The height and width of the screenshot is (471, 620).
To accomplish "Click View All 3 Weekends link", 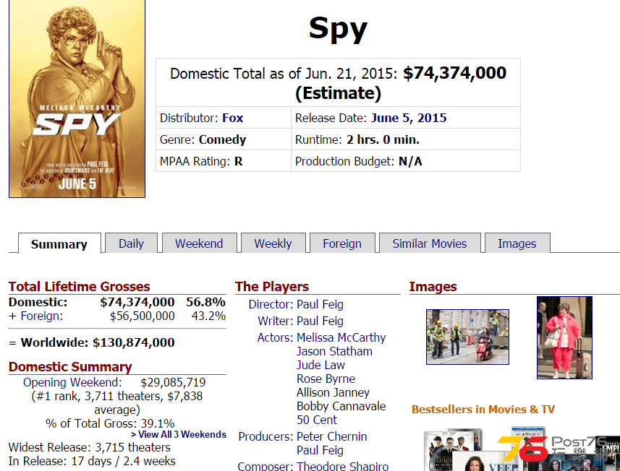I will pyautogui.click(x=178, y=434).
